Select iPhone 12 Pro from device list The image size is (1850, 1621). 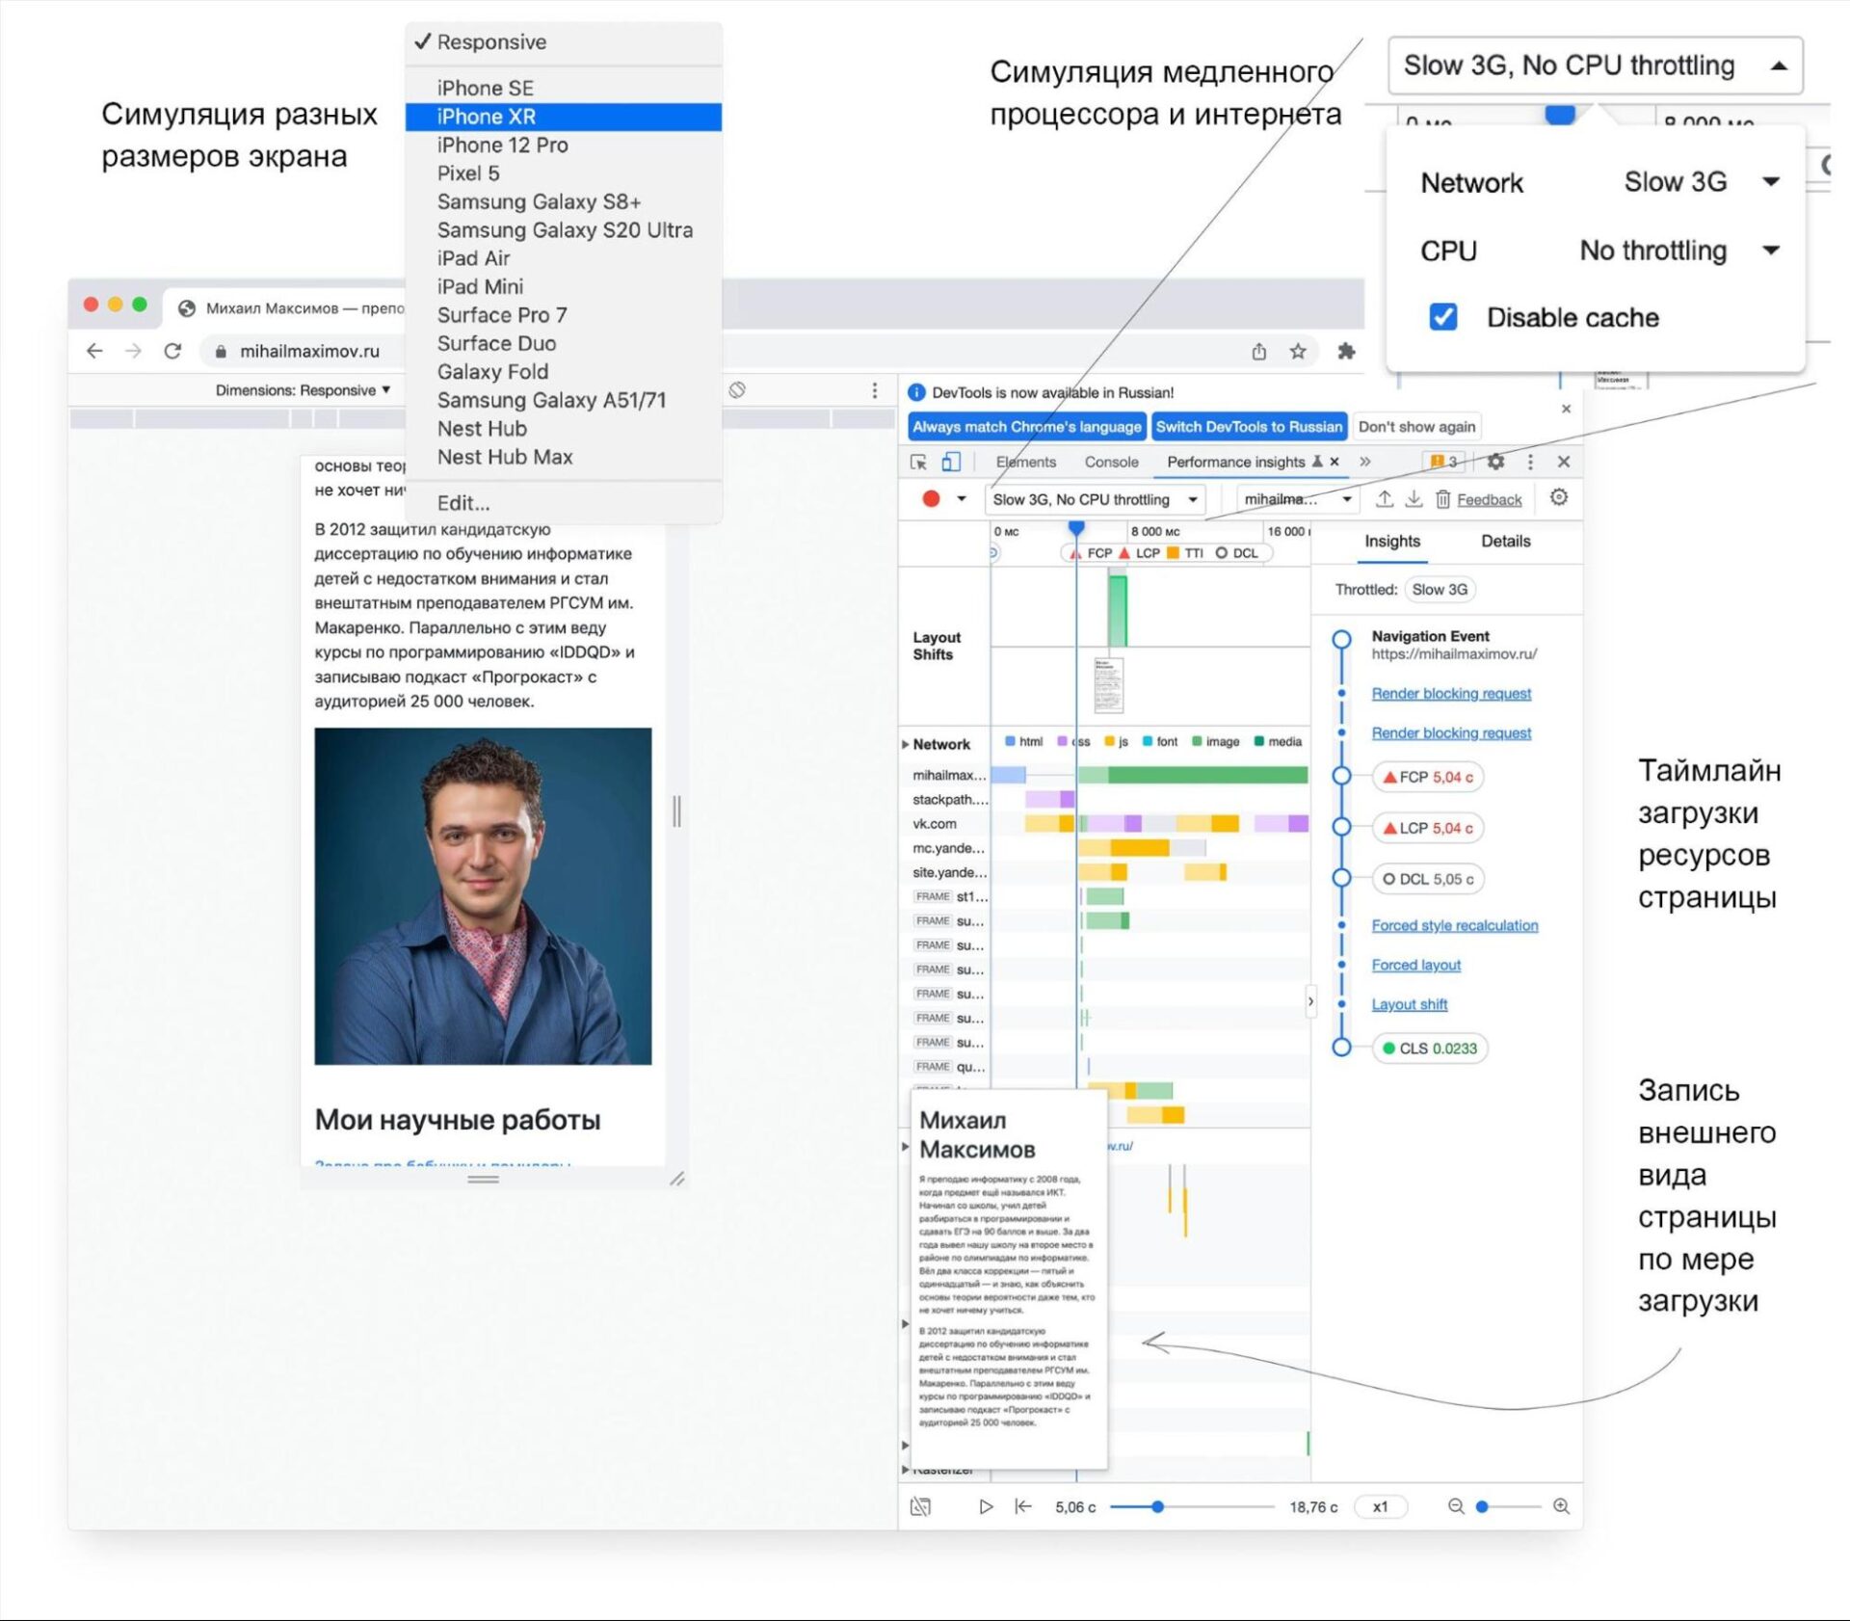coord(502,145)
